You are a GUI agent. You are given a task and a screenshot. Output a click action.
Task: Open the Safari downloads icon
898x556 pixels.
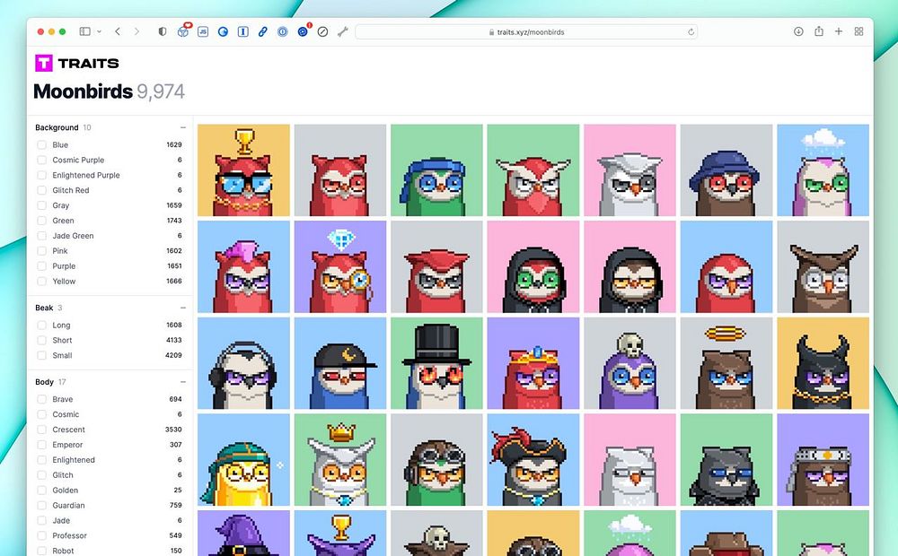click(798, 31)
